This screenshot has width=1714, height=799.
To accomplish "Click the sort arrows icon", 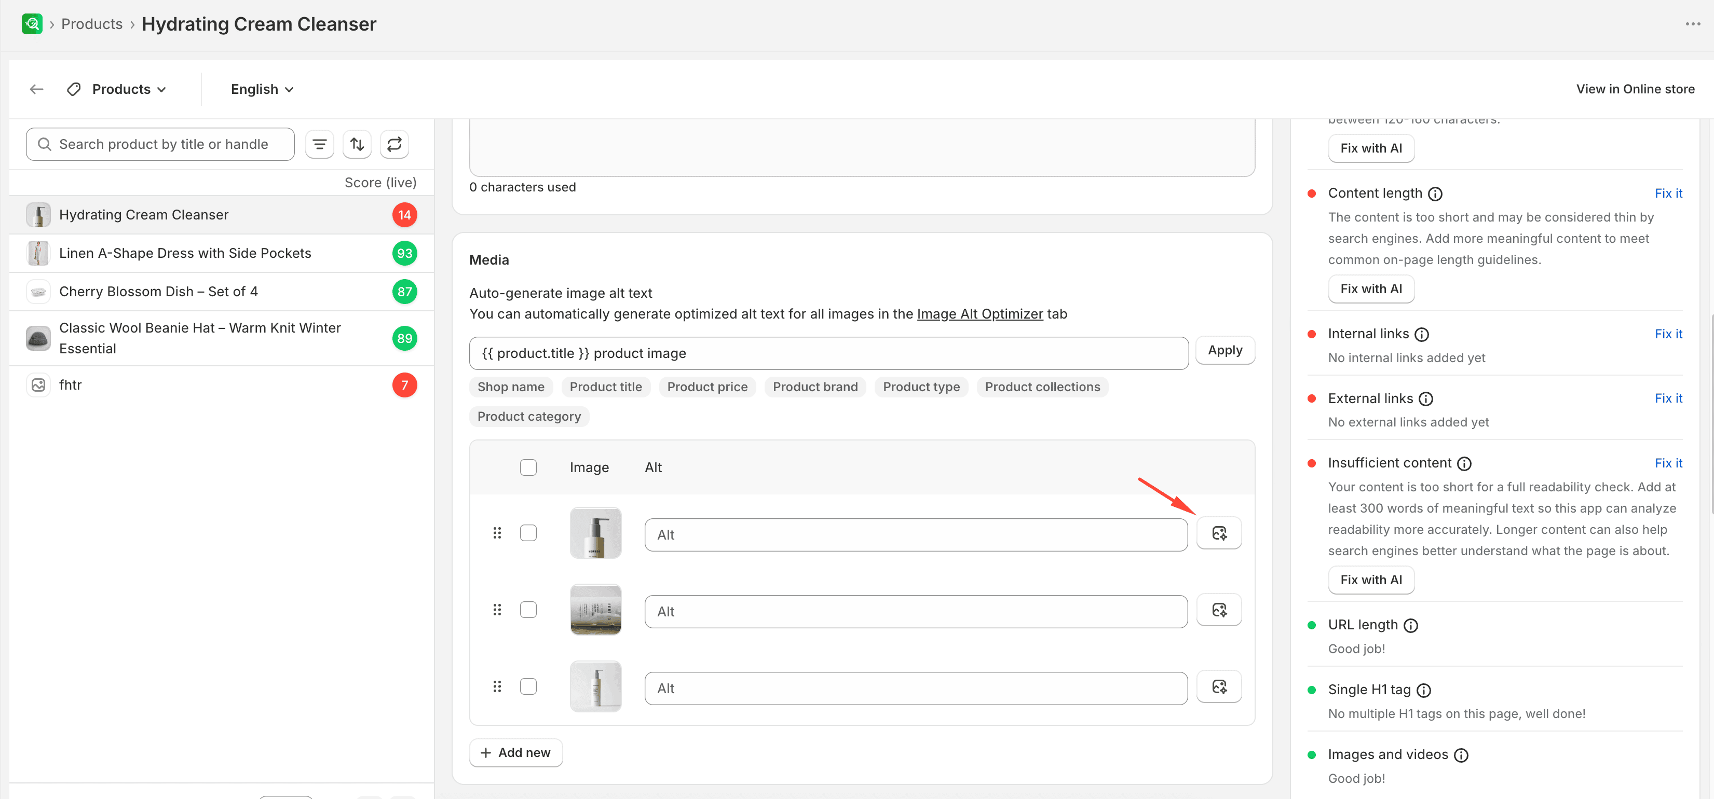I will (357, 144).
